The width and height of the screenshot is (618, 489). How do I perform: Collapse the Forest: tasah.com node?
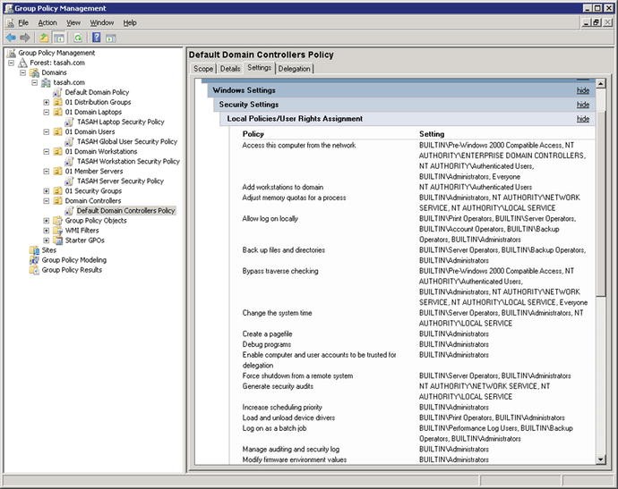[x=12, y=63]
